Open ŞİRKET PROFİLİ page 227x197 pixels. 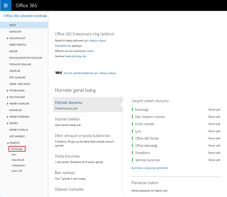click(18, 45)
